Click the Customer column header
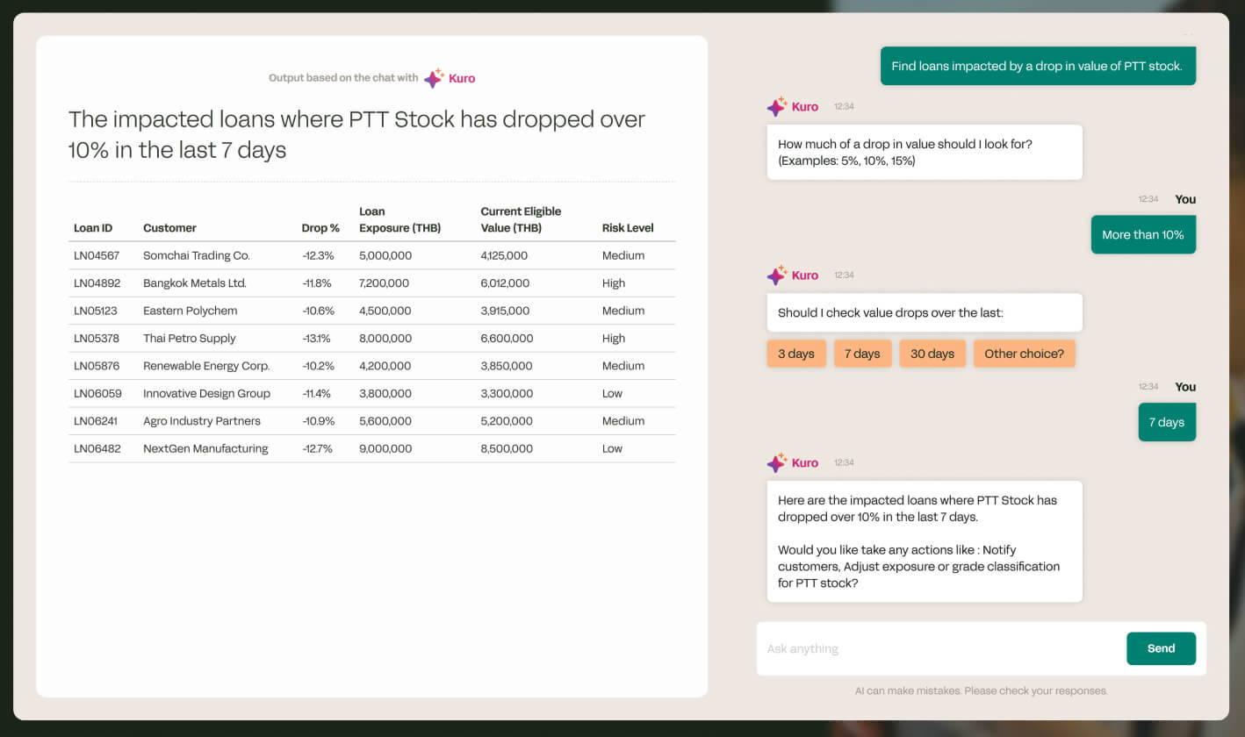The image size is (1245, 737). click(169, 228)
